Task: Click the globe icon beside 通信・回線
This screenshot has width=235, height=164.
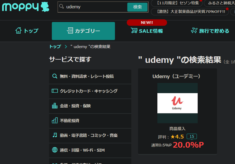Action: tap(55, 150)
